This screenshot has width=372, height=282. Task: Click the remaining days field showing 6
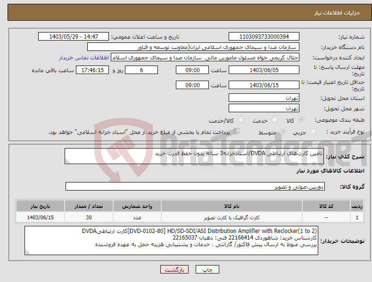pos(141,70)
